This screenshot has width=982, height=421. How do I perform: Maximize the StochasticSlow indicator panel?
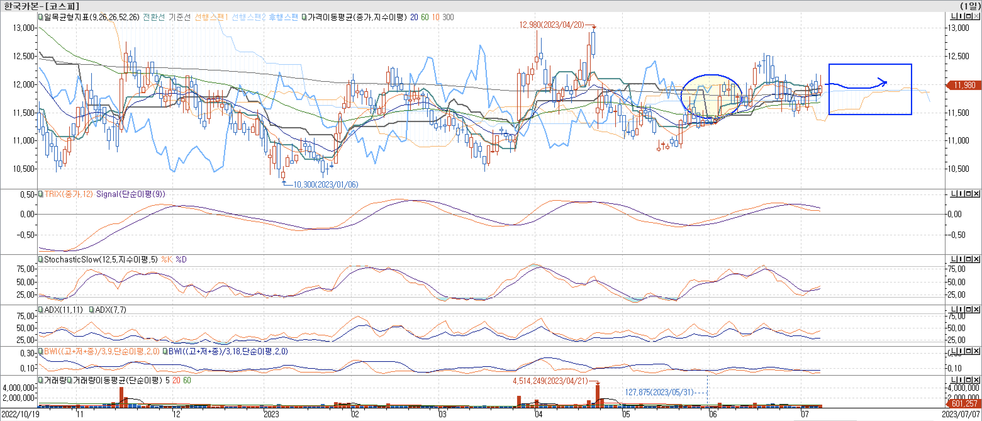968,259
